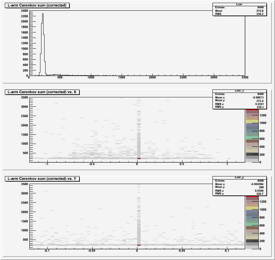275x260 pixels.
Task: Click the colored hot bin at x=0 in the vs. Y plot
Action: coord(139,245)
